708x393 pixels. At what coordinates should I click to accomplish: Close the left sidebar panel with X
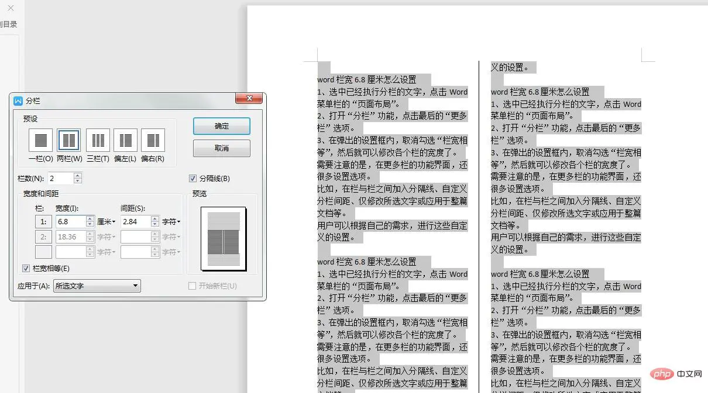[10, 8]
